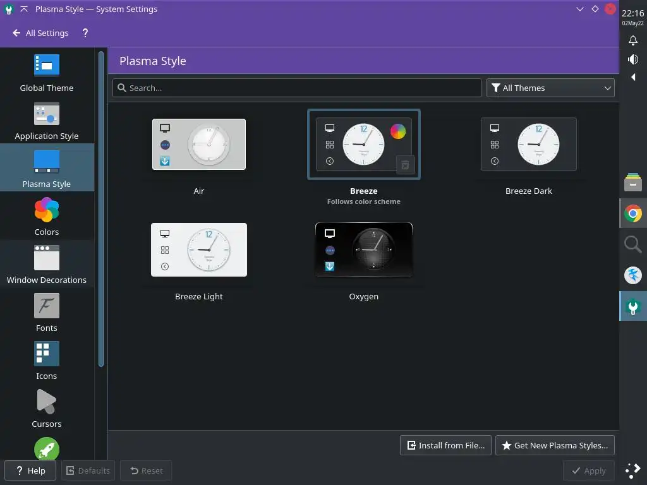Select the Plasma Style sidebar entry
Viewport: 647px width, 485px height.
(47, 167)
